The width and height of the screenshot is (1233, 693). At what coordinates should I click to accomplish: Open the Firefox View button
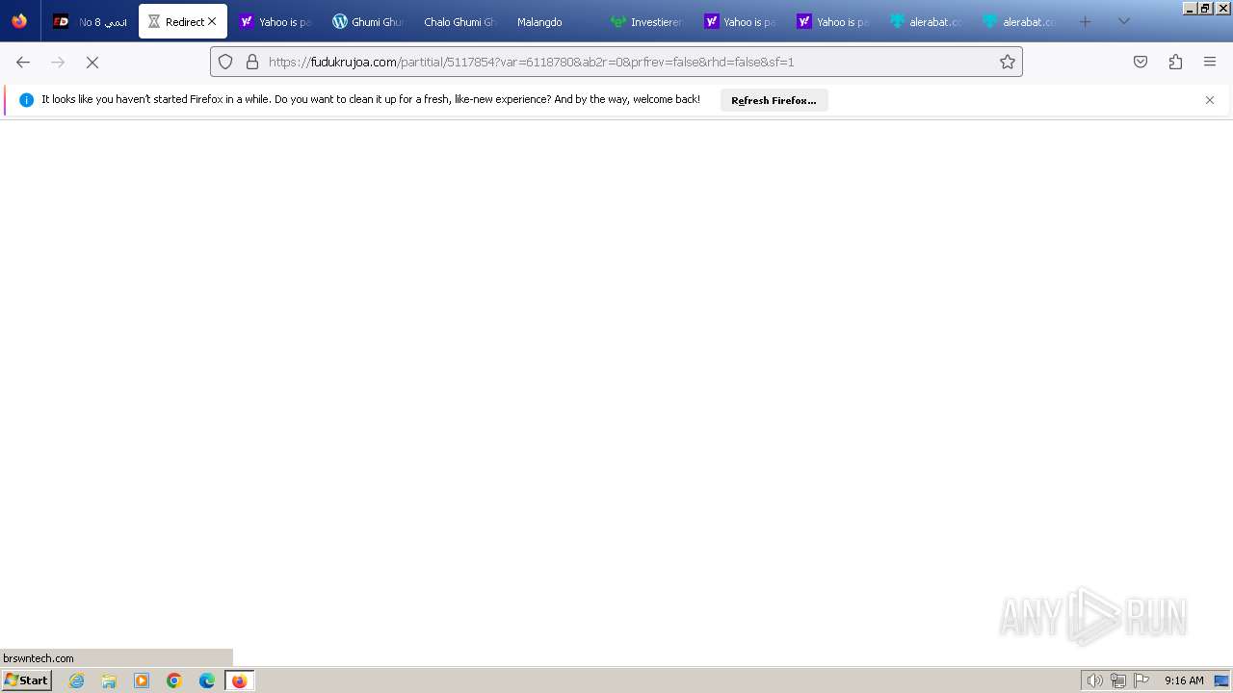point(19,21)
